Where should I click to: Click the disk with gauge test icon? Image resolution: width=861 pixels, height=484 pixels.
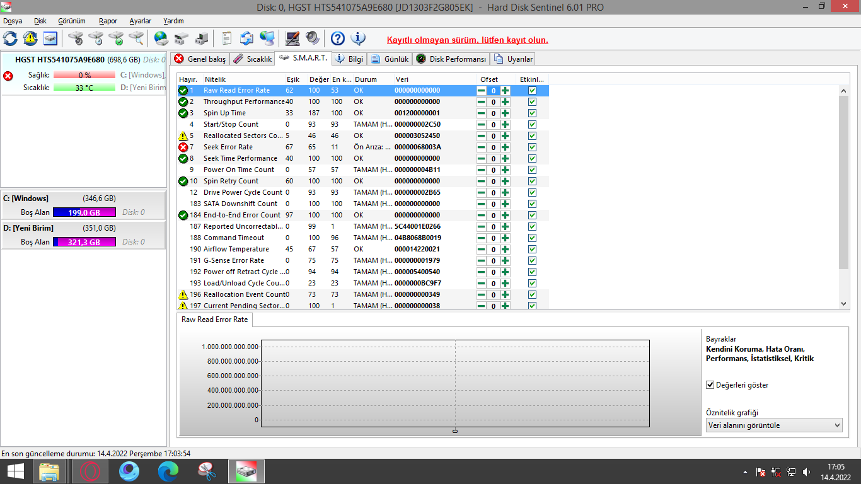pyautogui.click(x=76, y=38)
